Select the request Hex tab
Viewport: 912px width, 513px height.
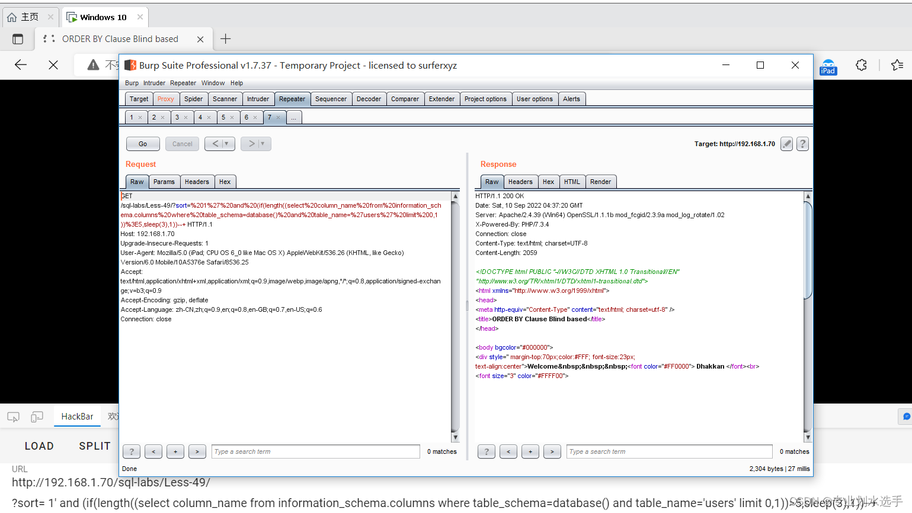point(225,182)
